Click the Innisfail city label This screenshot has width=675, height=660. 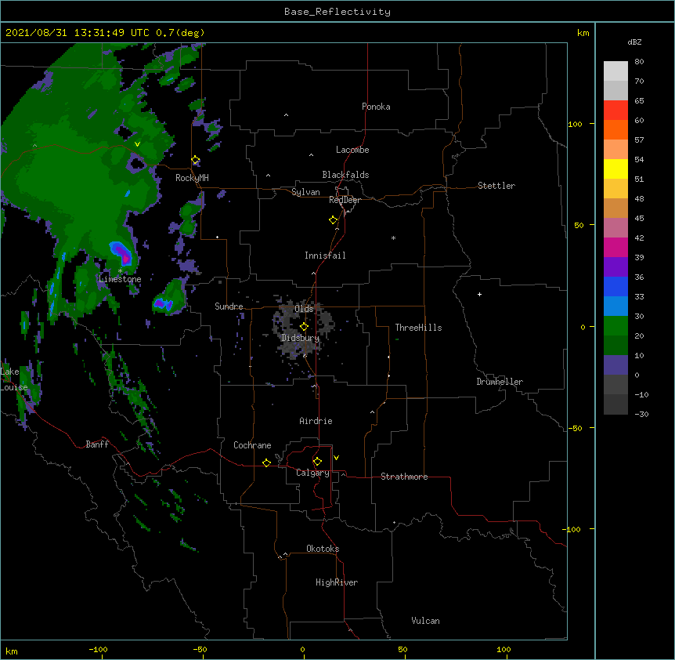pyautogui.click(x=325, y=256)
